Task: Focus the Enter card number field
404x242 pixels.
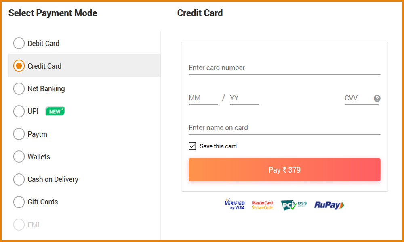Action: pos(284,68)
